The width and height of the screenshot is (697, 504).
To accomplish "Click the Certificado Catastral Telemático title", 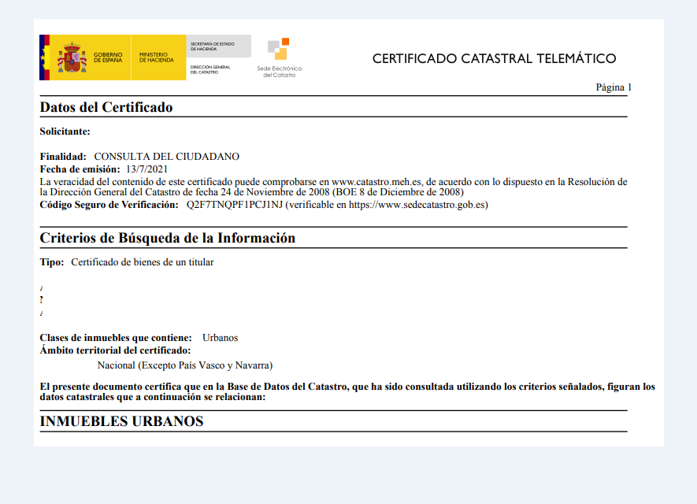I will (x=494, y=59).
